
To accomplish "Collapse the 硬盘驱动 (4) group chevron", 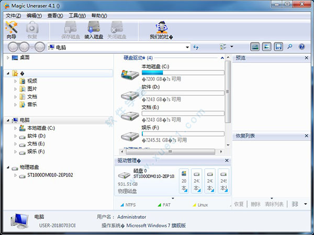I will point(222,58).
